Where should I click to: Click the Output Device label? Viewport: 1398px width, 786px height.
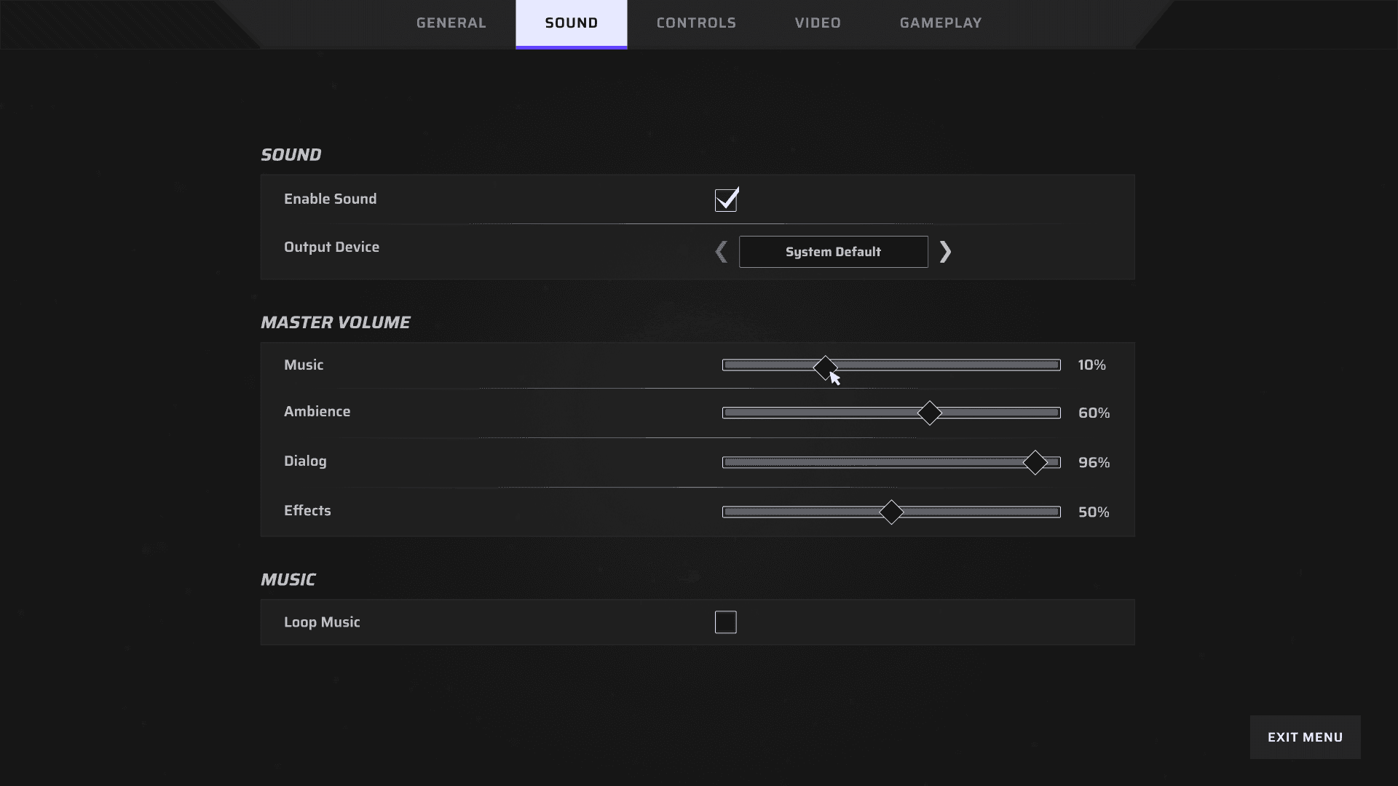click(x=331, y=247)
